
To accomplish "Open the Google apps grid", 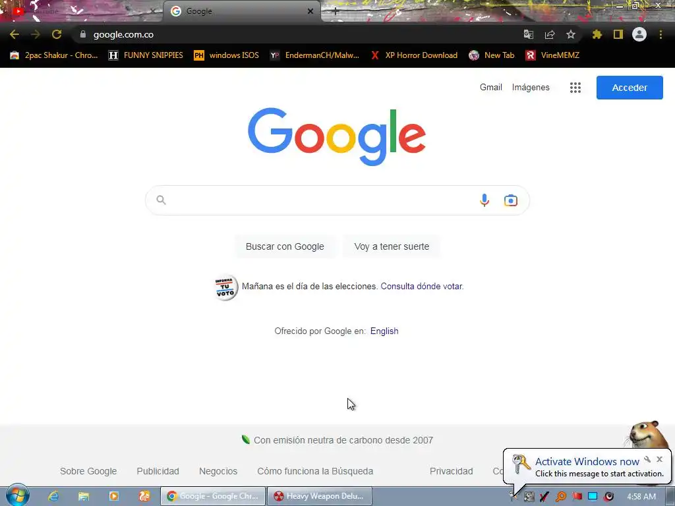I will [x=575, y=88].
